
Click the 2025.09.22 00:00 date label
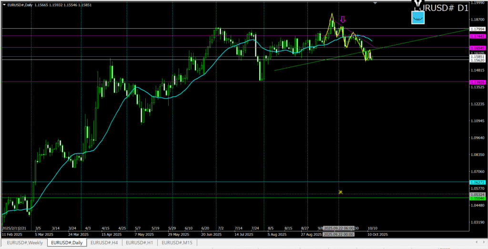tap(339, 234)
